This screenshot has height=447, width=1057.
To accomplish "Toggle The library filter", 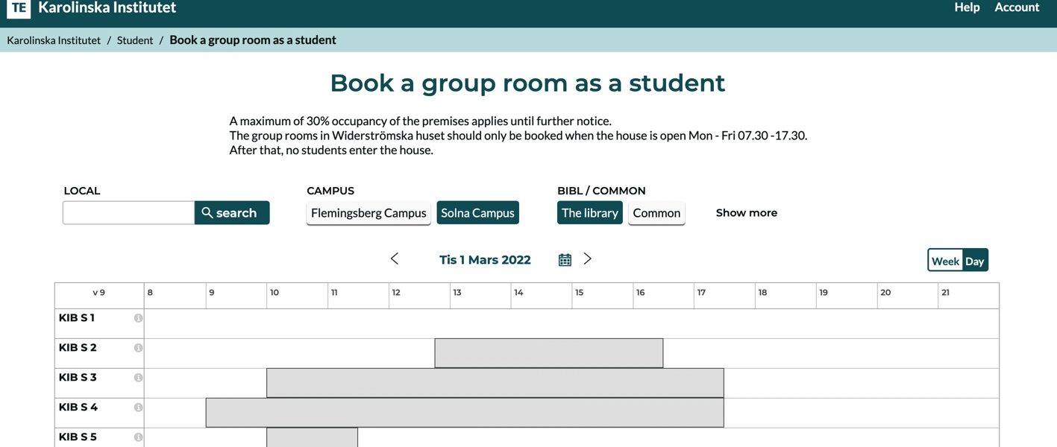I will [x=589, y=213].
